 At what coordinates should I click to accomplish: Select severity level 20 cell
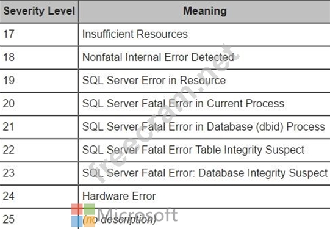click(39, 104)
